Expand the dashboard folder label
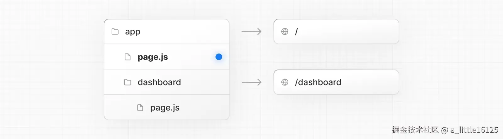 tap(159, 82)
